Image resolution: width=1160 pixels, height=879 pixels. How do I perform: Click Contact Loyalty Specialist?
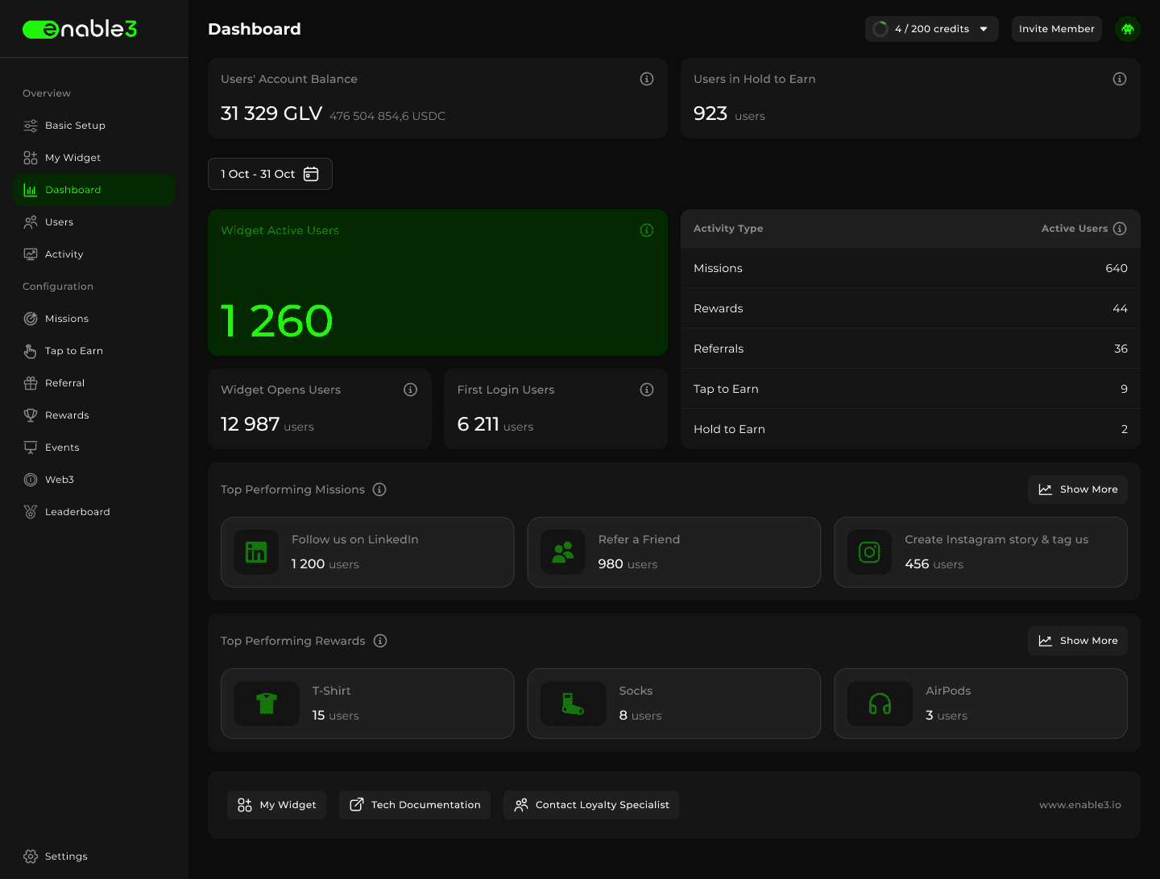[x=590, y=804]
